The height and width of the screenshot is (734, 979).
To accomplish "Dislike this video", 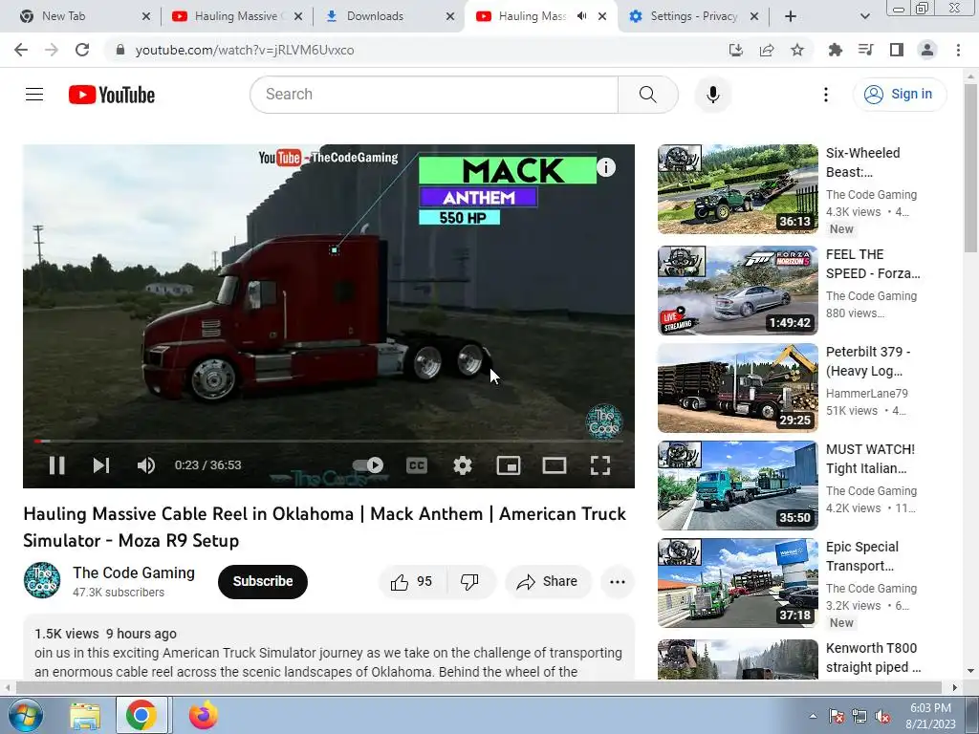I will pyautogui.click(x=470, y=582).
